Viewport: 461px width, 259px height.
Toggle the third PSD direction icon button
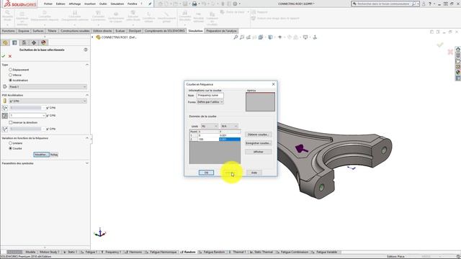click(5, 129)
